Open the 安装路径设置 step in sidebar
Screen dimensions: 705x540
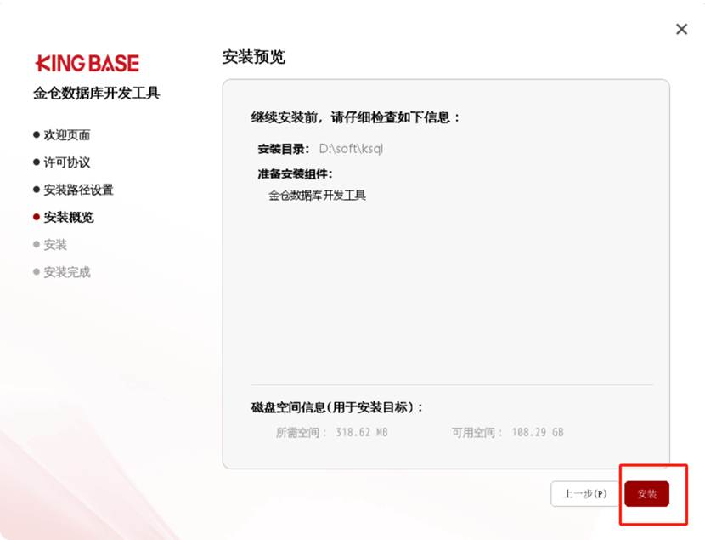click(78, 190)
